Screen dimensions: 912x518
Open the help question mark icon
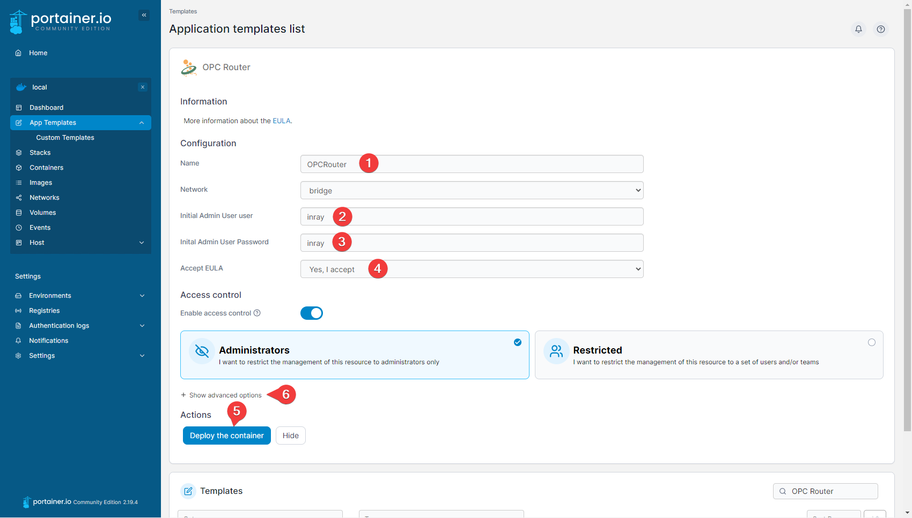(880, 29)
